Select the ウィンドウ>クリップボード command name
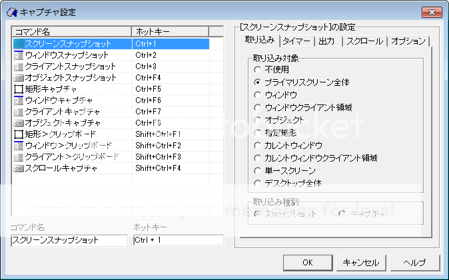This screenshot has height=280, width=449. (x=69, y=146)
